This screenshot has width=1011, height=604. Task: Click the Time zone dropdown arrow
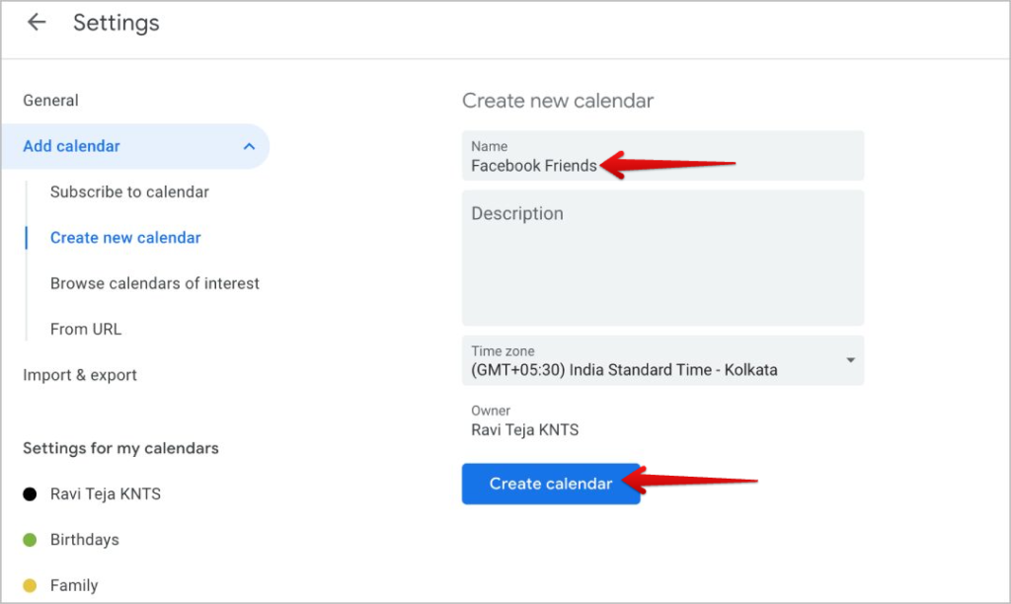(x=850, y=360)
